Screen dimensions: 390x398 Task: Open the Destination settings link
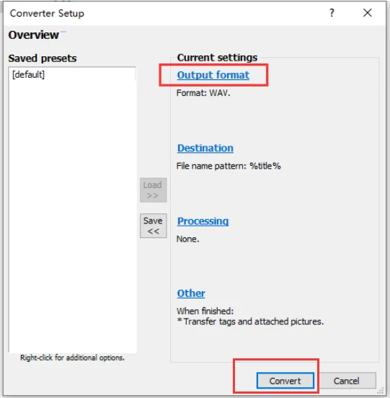coord(205,148)
